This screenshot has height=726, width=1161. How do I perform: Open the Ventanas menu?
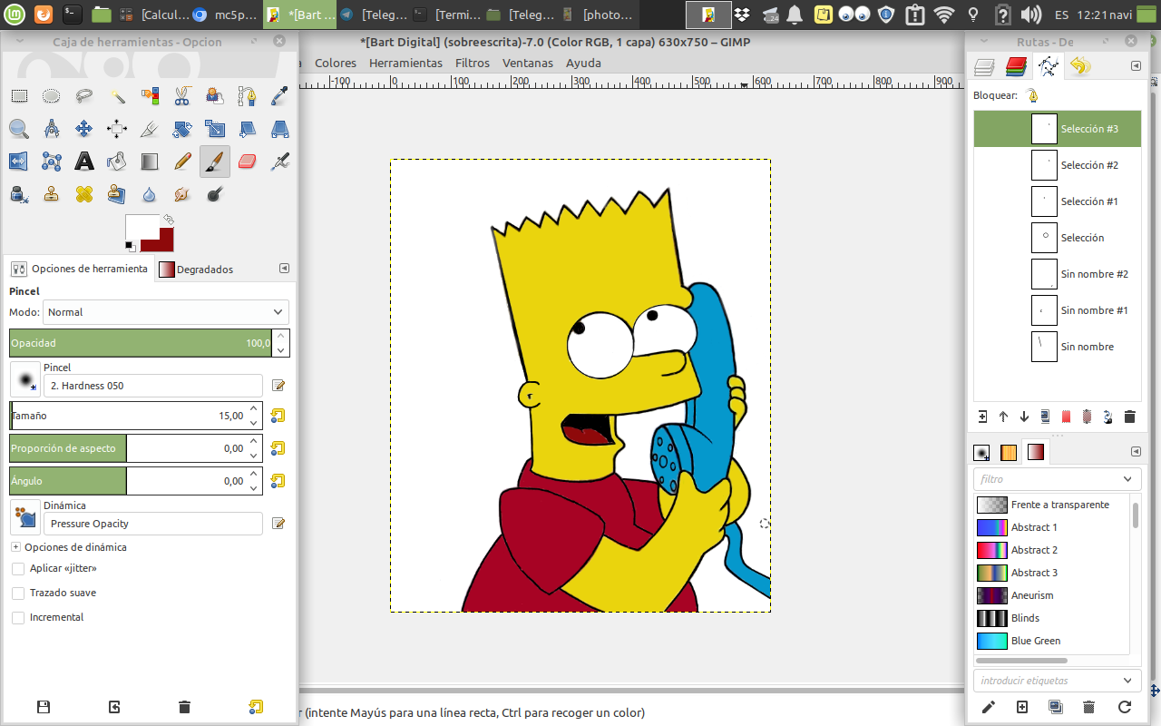[x=528, y=63]
